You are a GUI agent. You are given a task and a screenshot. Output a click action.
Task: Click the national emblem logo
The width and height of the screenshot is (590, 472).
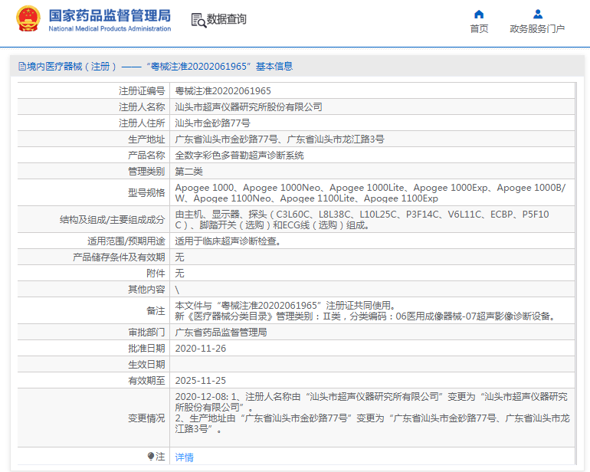click(28, 19)
